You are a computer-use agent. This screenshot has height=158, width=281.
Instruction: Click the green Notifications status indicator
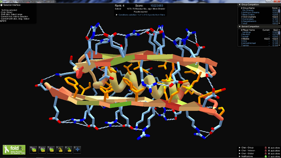[266, 156]
